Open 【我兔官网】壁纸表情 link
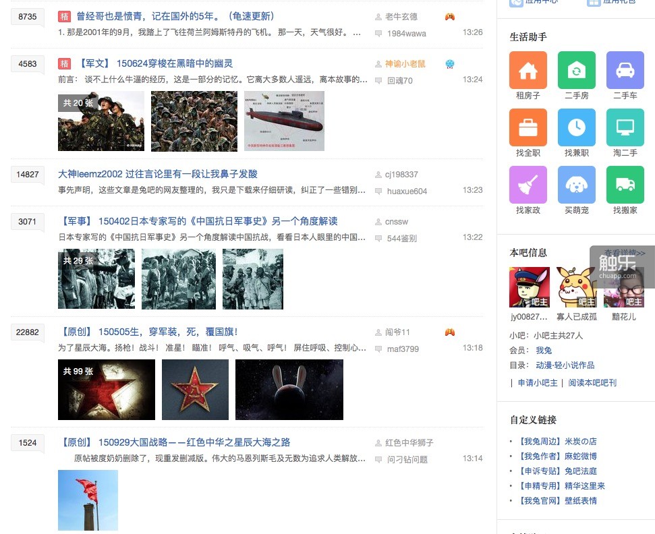The height and width of the screenshot is (534, 655). pos(557,500)
